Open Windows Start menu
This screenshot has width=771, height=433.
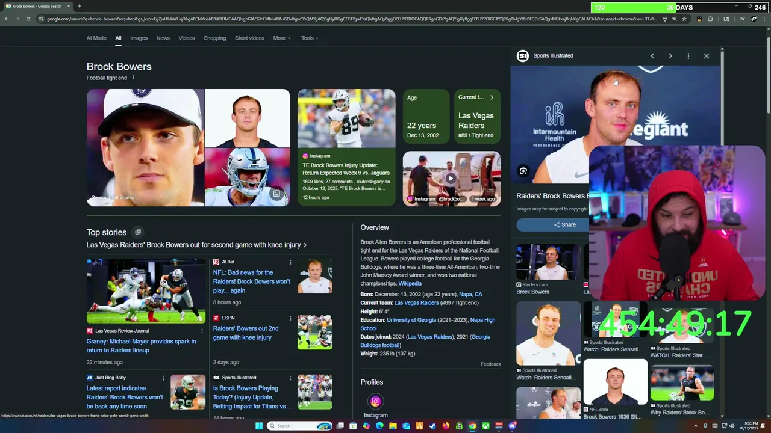coord(259,426)
